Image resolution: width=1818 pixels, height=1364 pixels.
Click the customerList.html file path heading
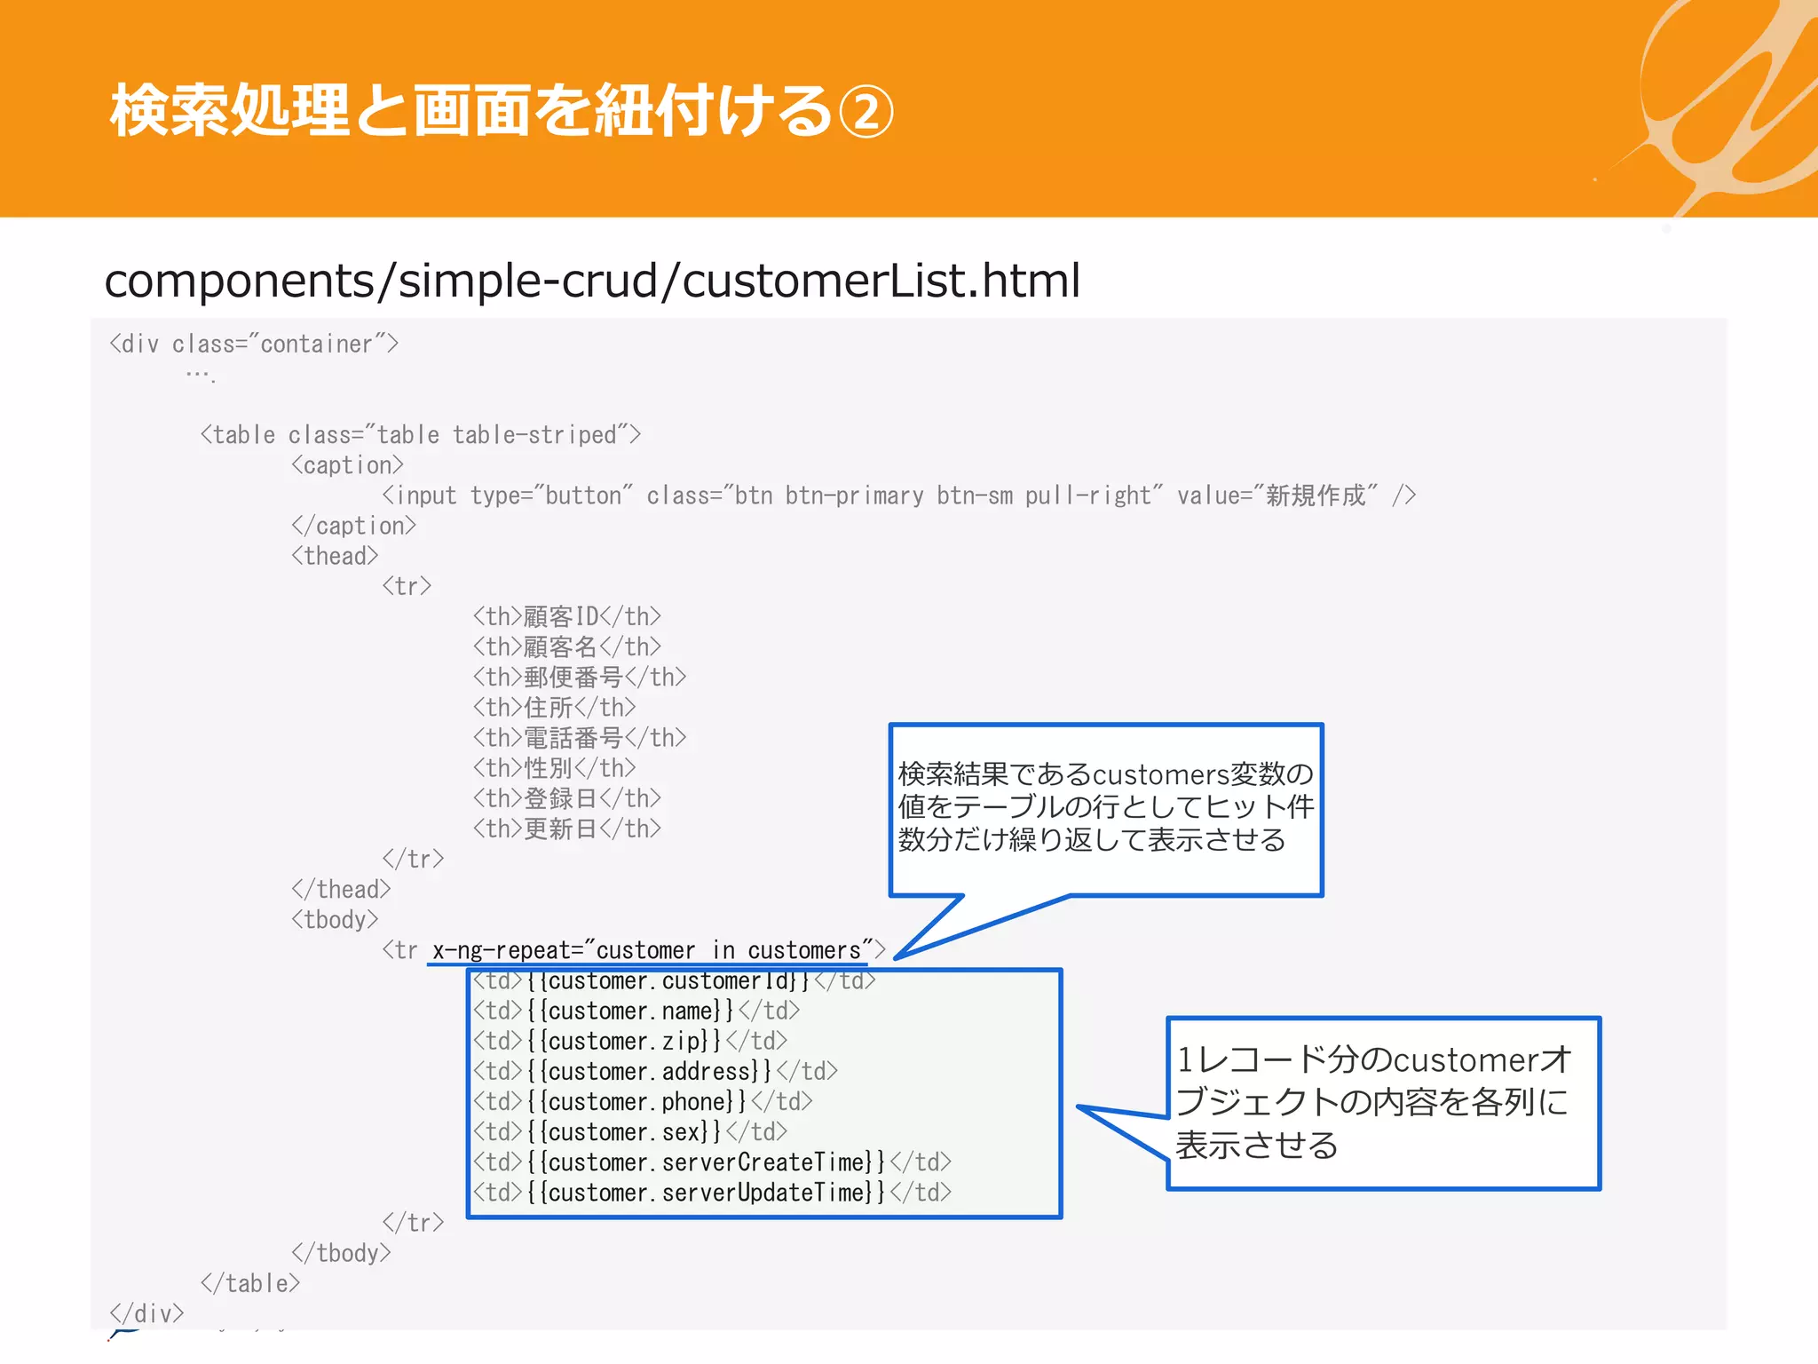(x=592, y=281)
